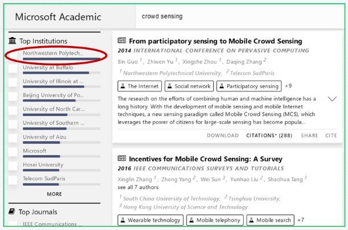This screenshot has height=230, width=348.
Task: Click the 'crowd sensing' search field
Action: pyautogui.click(x=240, y=16)
